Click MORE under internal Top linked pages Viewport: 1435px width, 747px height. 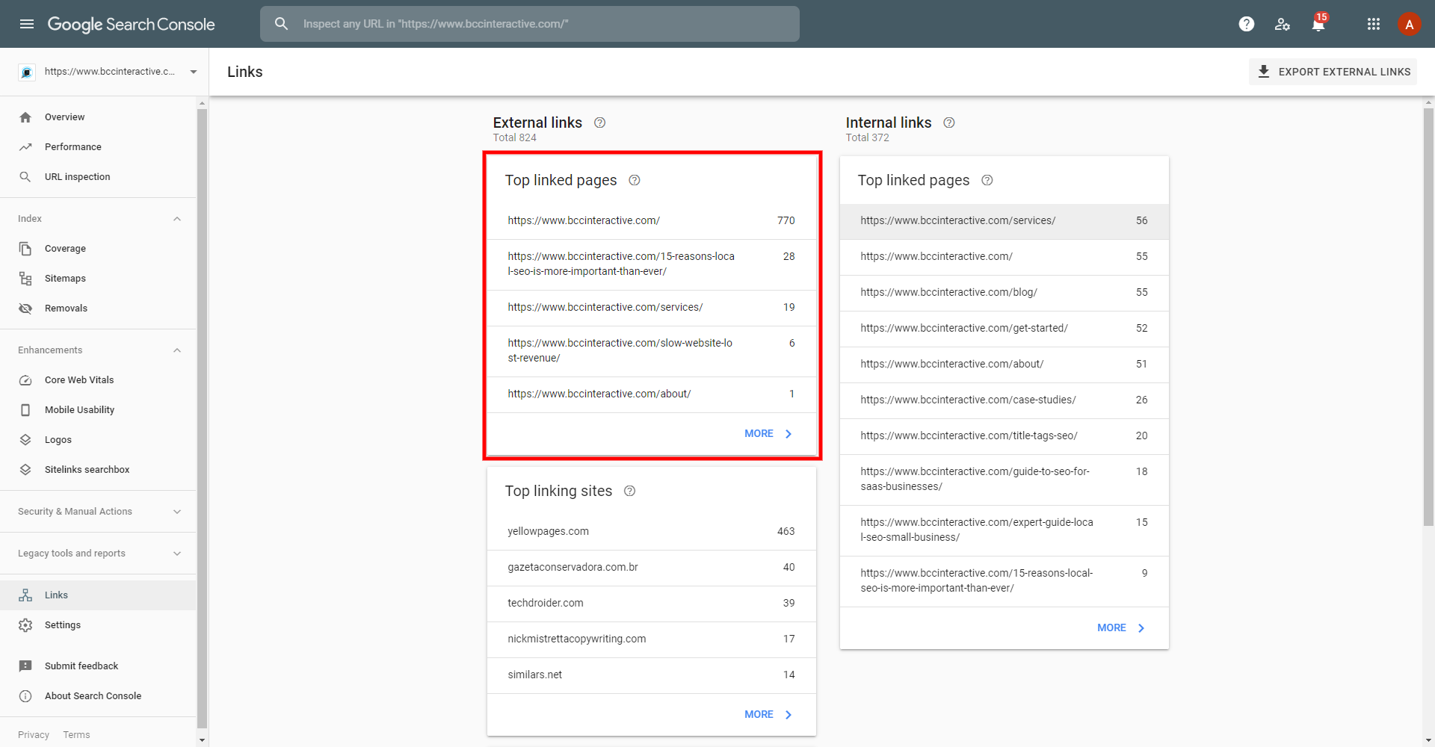pos(1121,628)
